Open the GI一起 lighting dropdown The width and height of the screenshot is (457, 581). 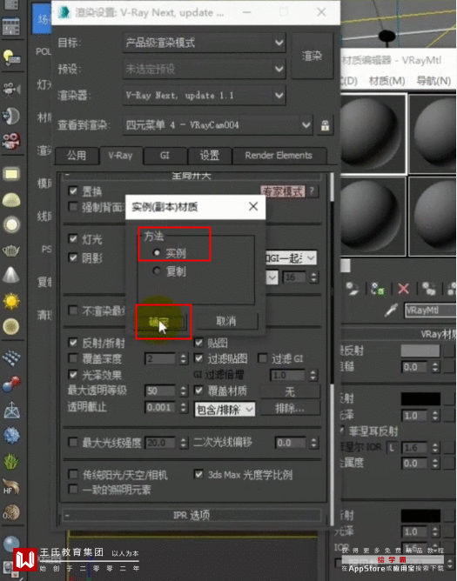[x=291, y=258]
